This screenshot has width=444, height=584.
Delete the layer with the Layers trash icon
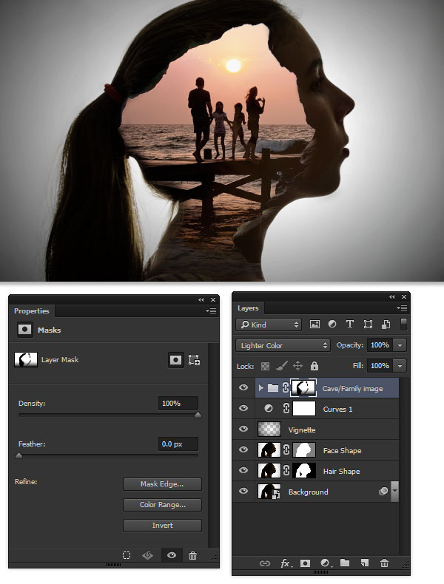tap(384, 563)
